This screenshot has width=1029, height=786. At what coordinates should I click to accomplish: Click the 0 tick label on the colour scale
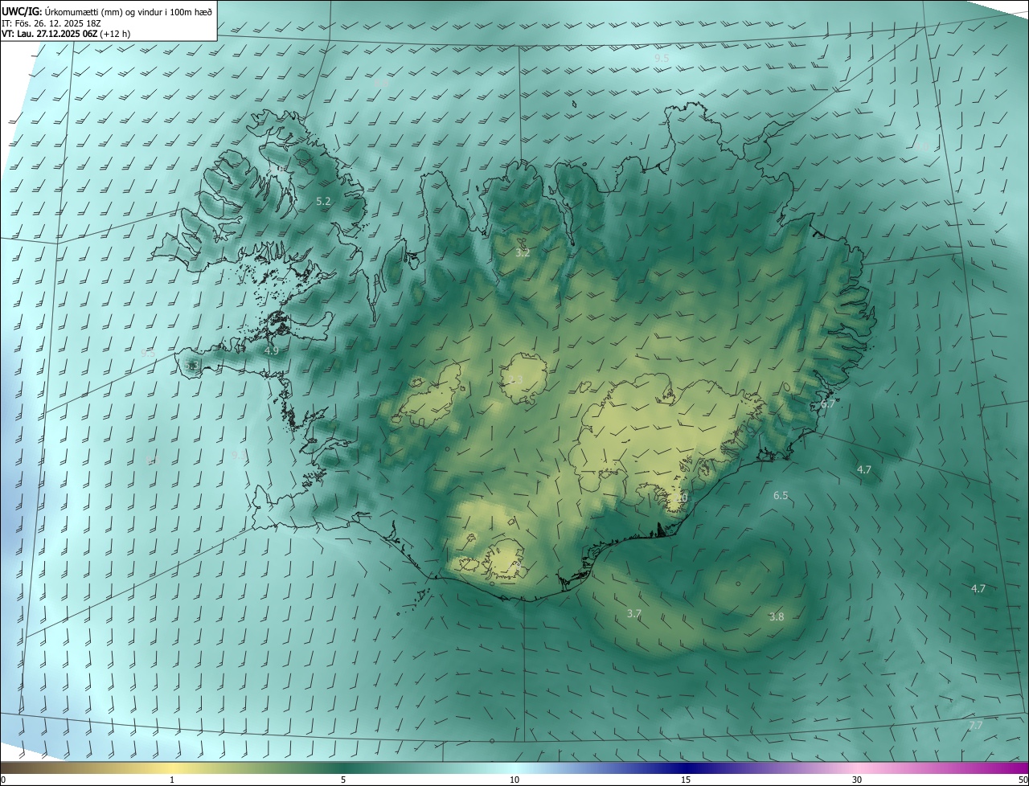[2, 780]
